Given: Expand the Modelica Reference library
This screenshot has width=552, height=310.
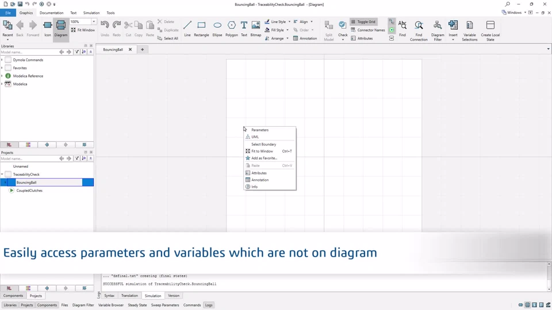Looking at the screenshot, I should [2, 76].
